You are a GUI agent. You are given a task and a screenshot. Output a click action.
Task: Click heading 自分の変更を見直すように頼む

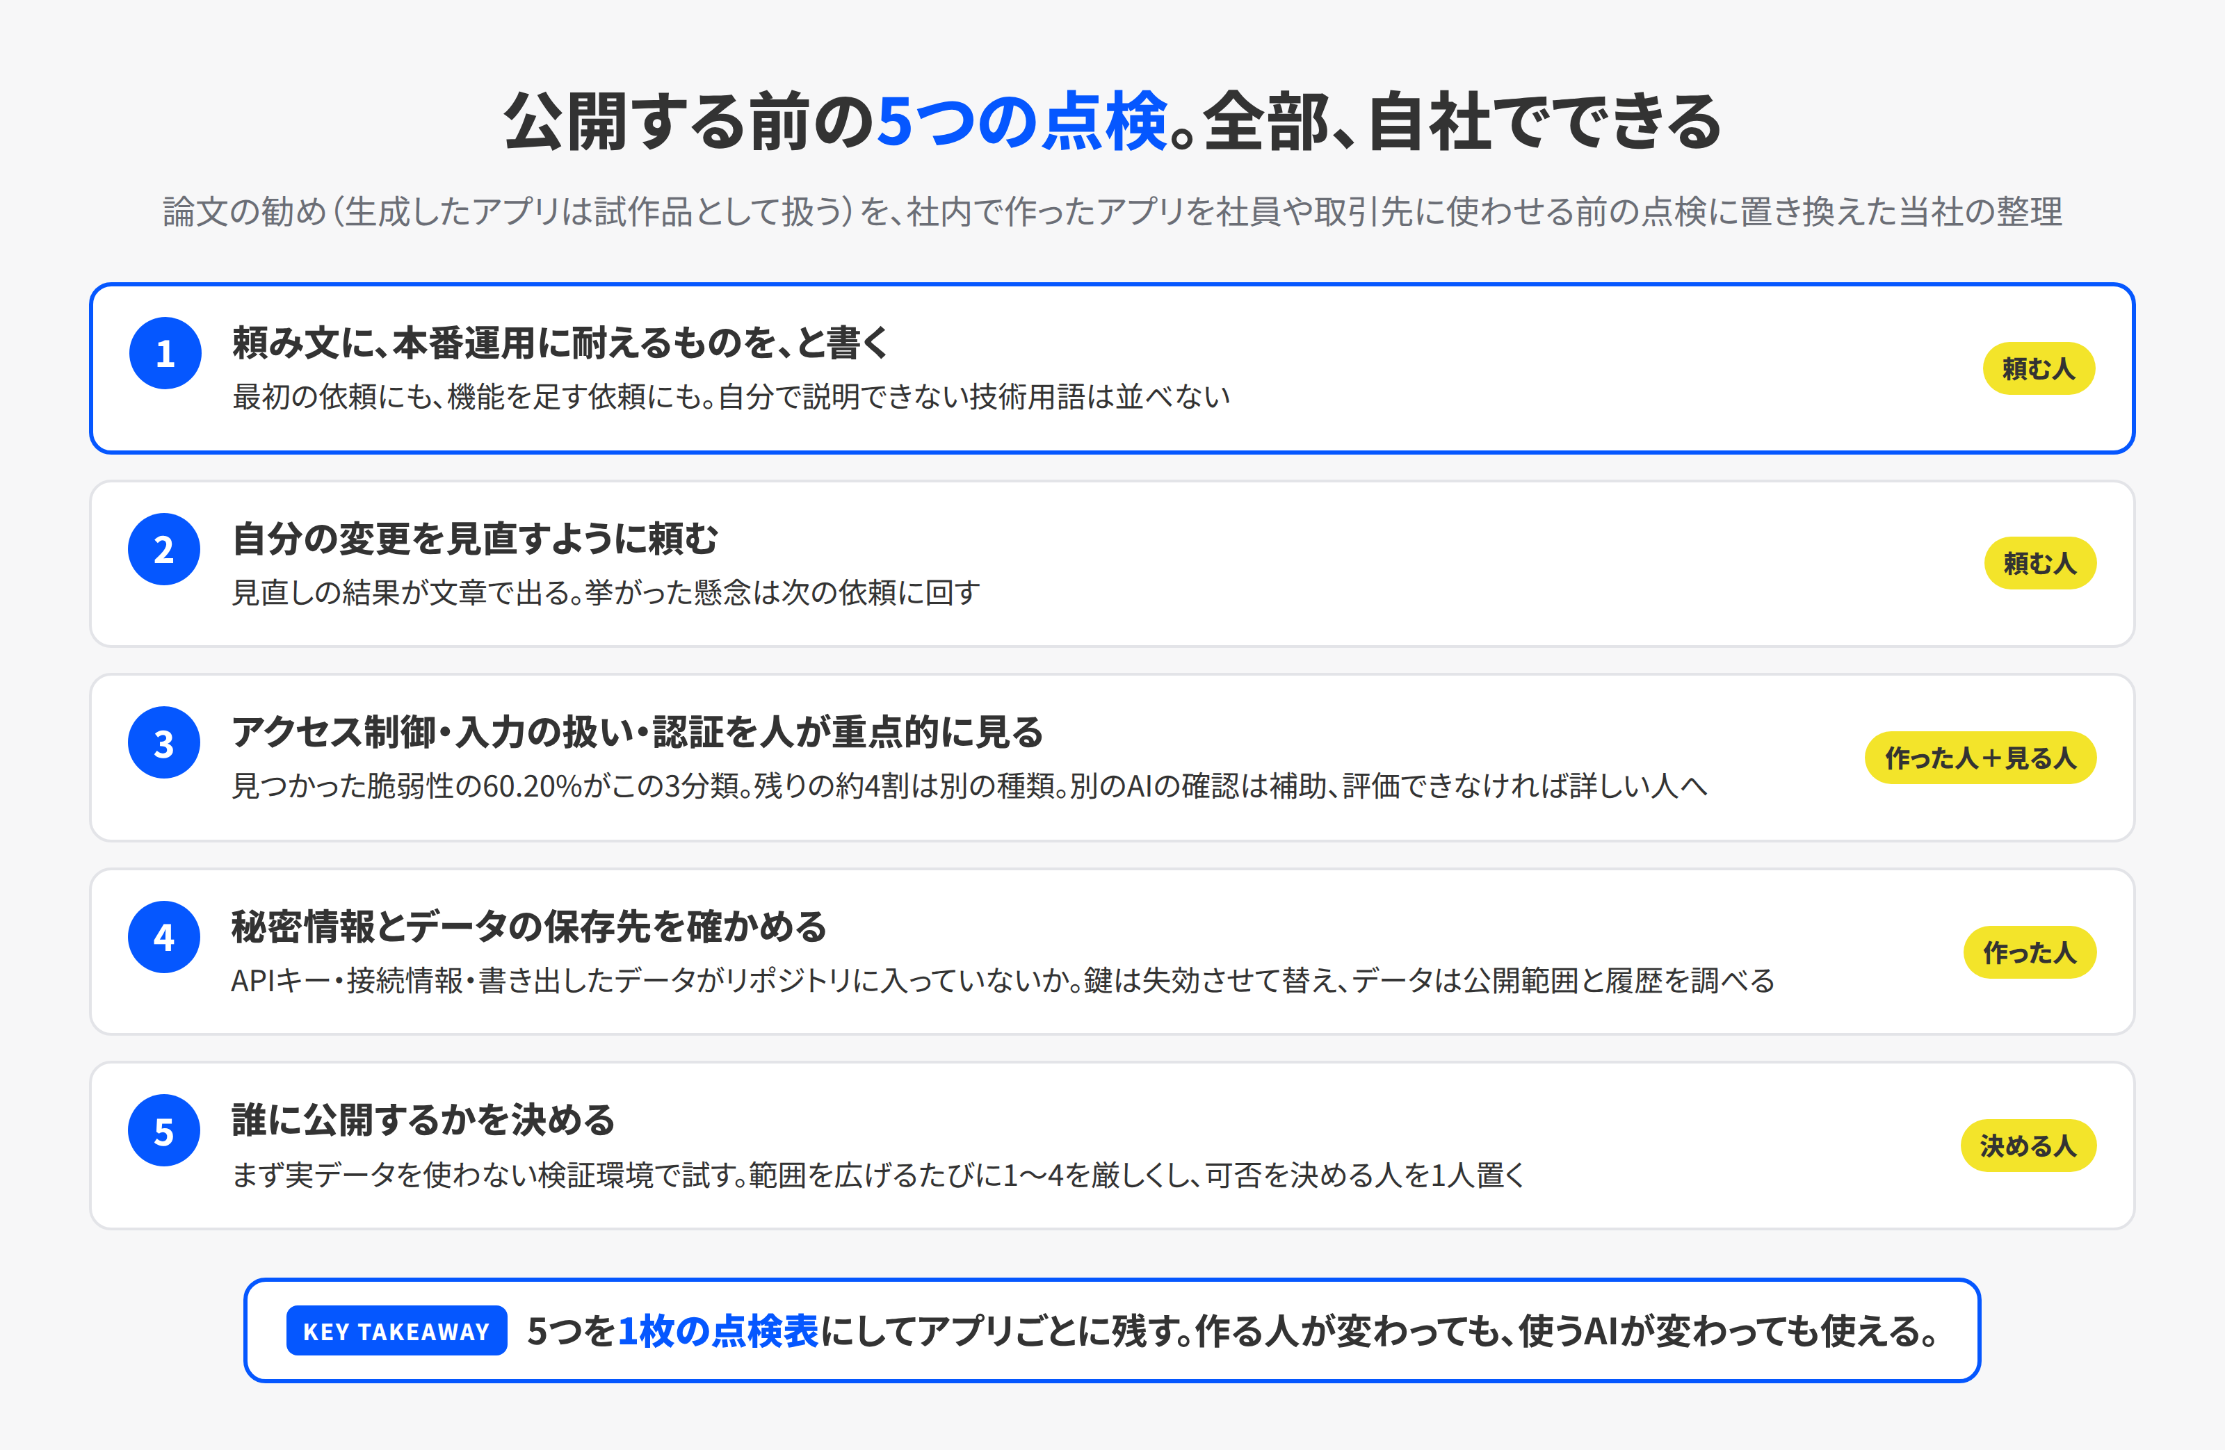point(475,539)
